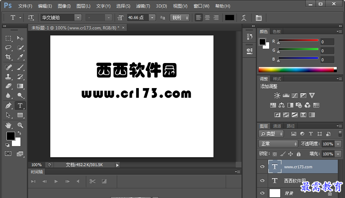Select the Clone Stamp tool
This screenshot has width=345, height=198.
click(8, 77)
